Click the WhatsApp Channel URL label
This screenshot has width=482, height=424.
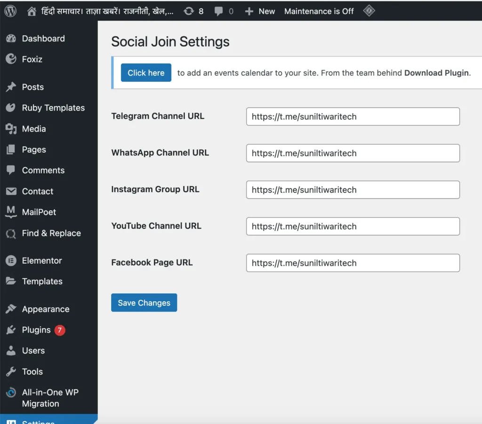tap(160, 153)
